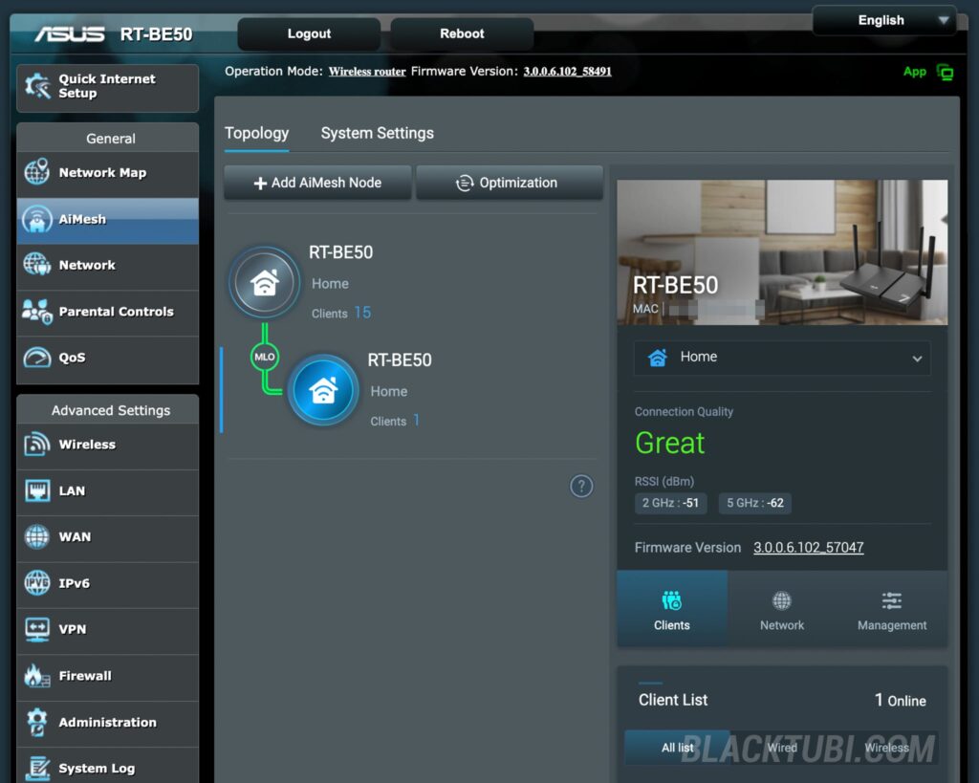Select the RT-BE50 mesh node icon
Screen dimensions: 979x783
tap(323, 391)
